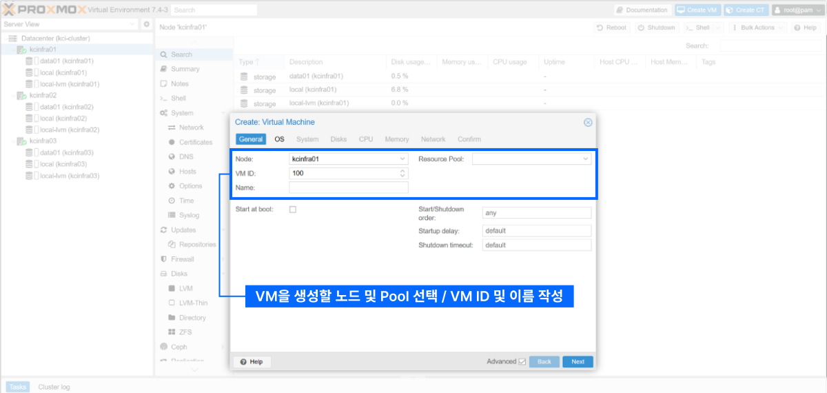Click the Syslog list icon

[x=172, y=216]
